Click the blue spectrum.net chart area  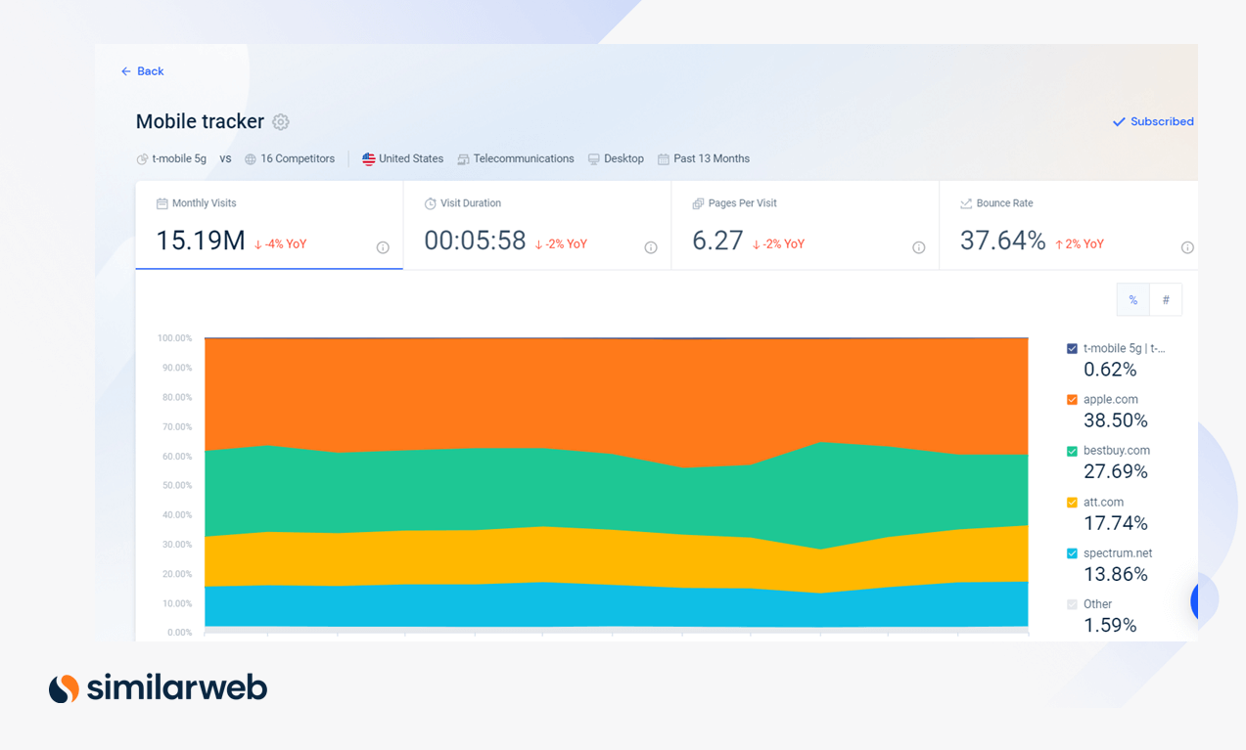pyautogui.click(x=617, y=606)
